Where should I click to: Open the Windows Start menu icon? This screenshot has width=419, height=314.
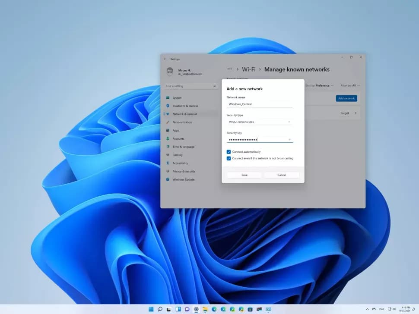(x=151, y=309)
